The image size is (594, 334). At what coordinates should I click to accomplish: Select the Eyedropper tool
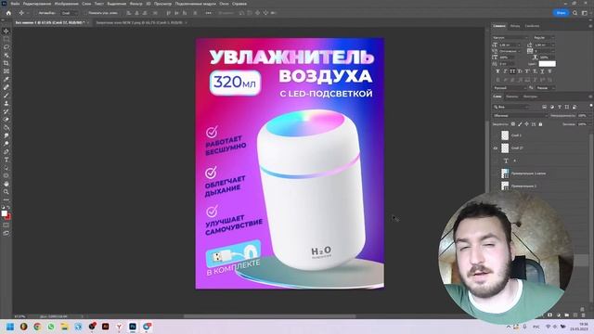(x=6, y=79)
